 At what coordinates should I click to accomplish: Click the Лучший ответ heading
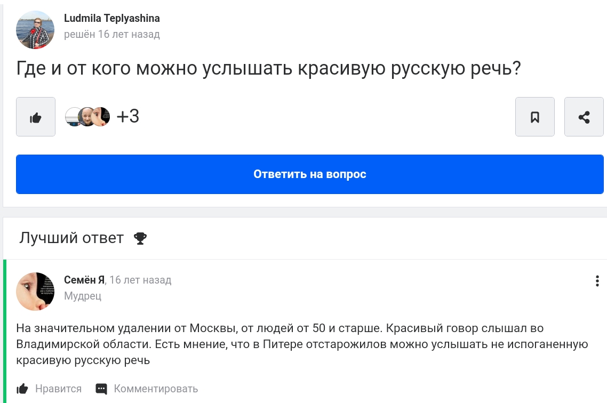coord(71,238)
